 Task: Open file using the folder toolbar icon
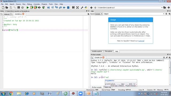[x=7, y=7]
